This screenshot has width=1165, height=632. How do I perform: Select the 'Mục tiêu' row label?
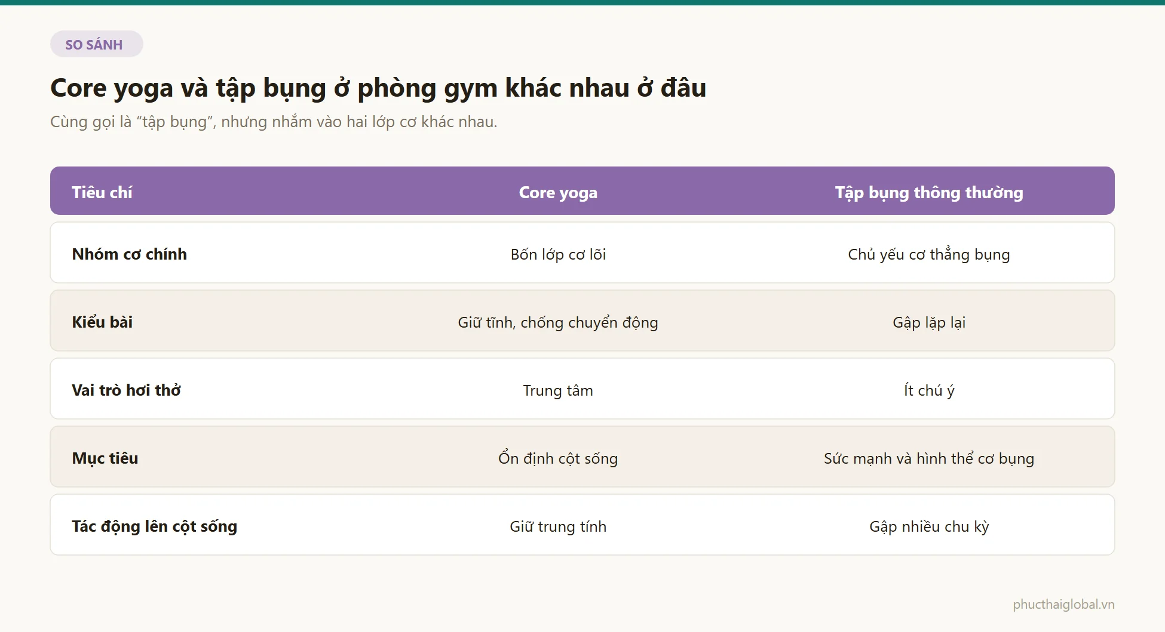[x=105, y=458]
